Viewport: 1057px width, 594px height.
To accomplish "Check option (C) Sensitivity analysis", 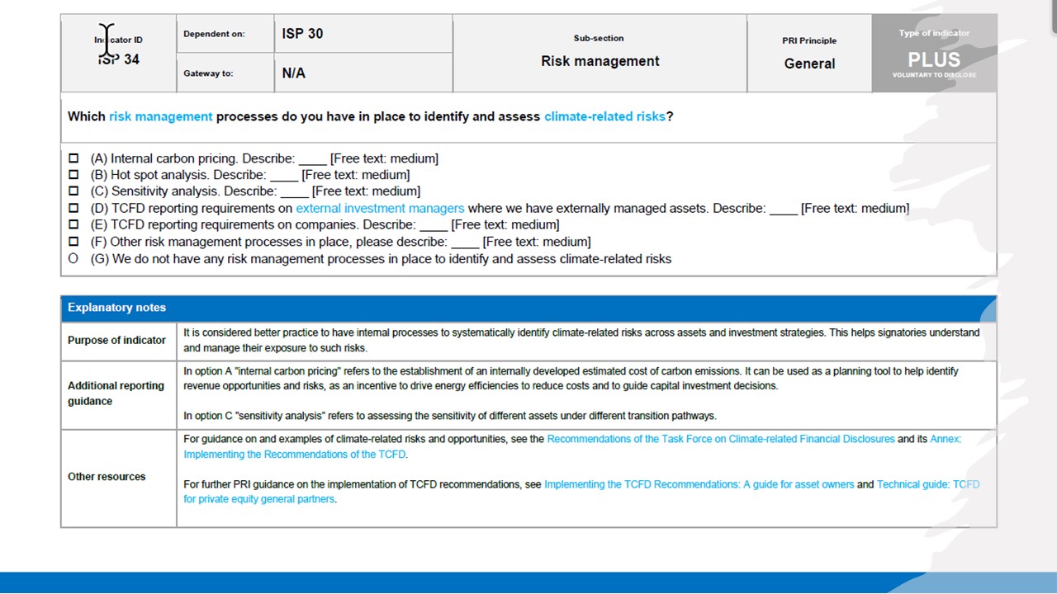I will pos(73,191).
